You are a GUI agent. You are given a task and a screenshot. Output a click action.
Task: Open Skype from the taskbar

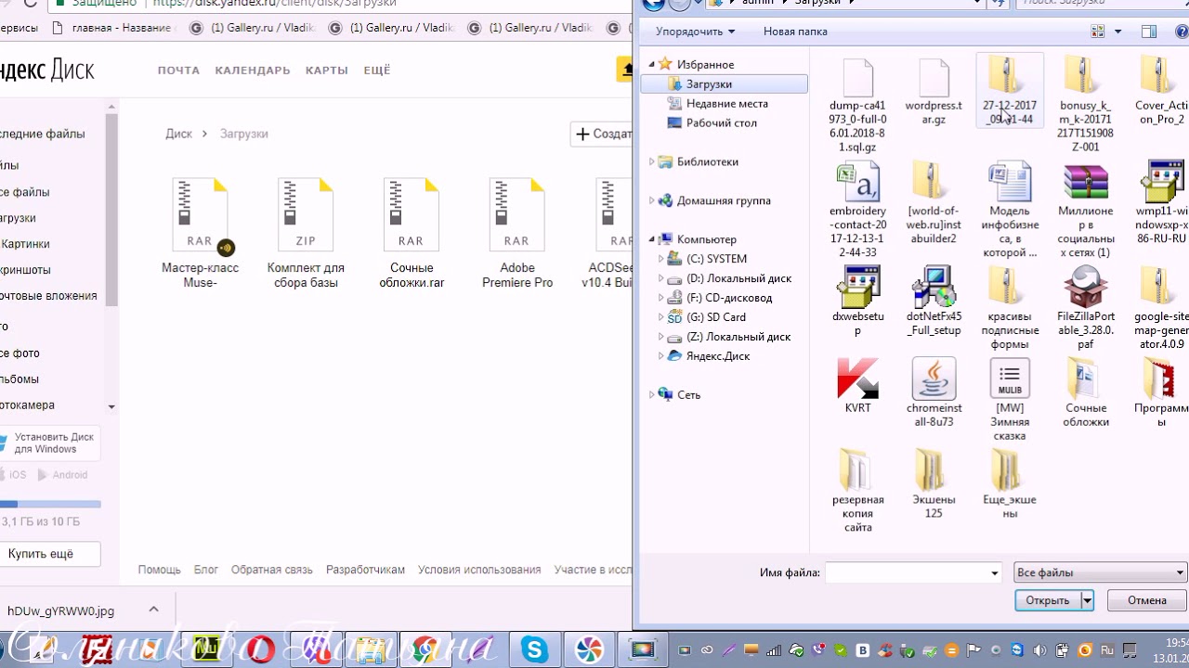[533, 649]
